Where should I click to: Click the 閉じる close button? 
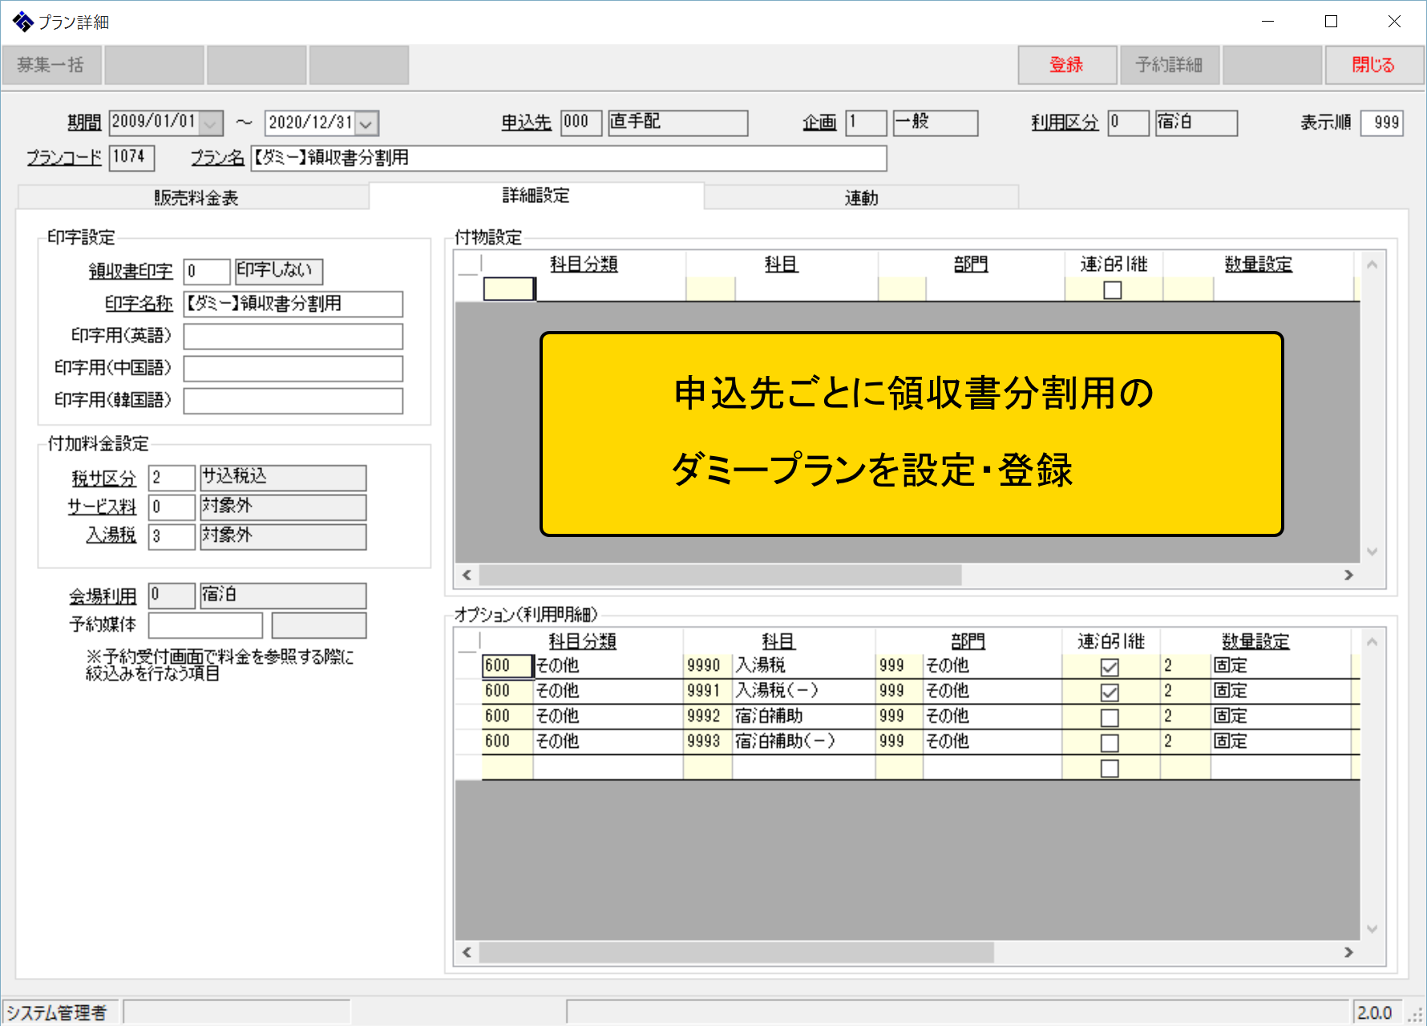[x=1373, y=65]
